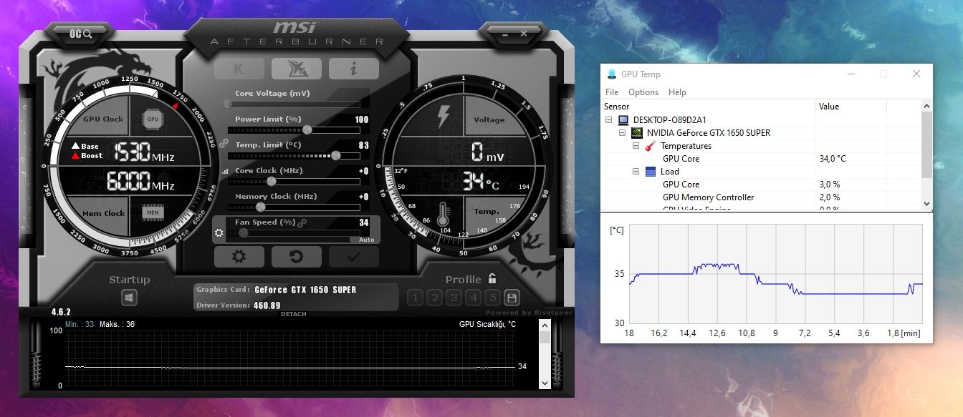Open the Kombustor stress test button

tap(239, 69)
